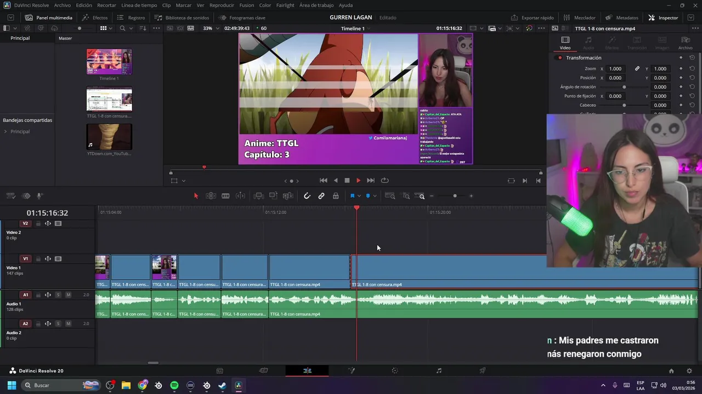The image size is (702, 394).
Task: Toggle Linked Selection chain icon
Action: 321,196
